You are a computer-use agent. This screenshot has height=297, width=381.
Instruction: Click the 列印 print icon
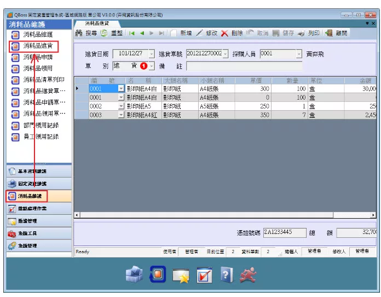(x=301, y=33)
